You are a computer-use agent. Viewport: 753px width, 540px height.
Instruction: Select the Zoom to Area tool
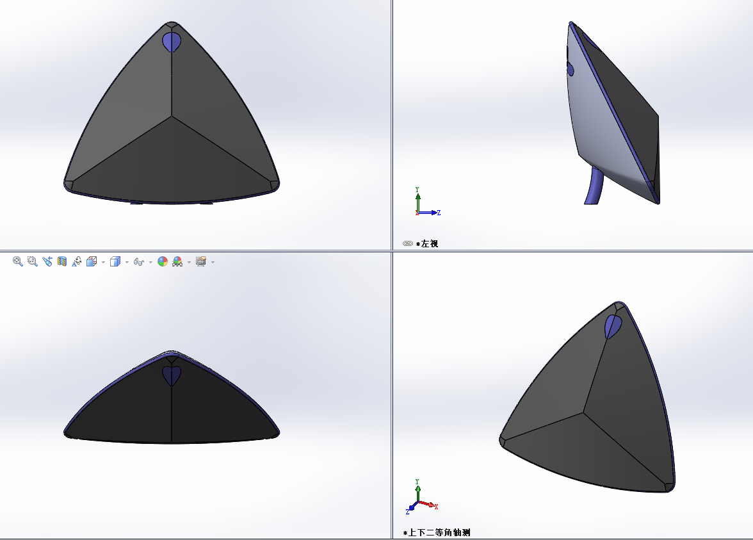(33, 261)
